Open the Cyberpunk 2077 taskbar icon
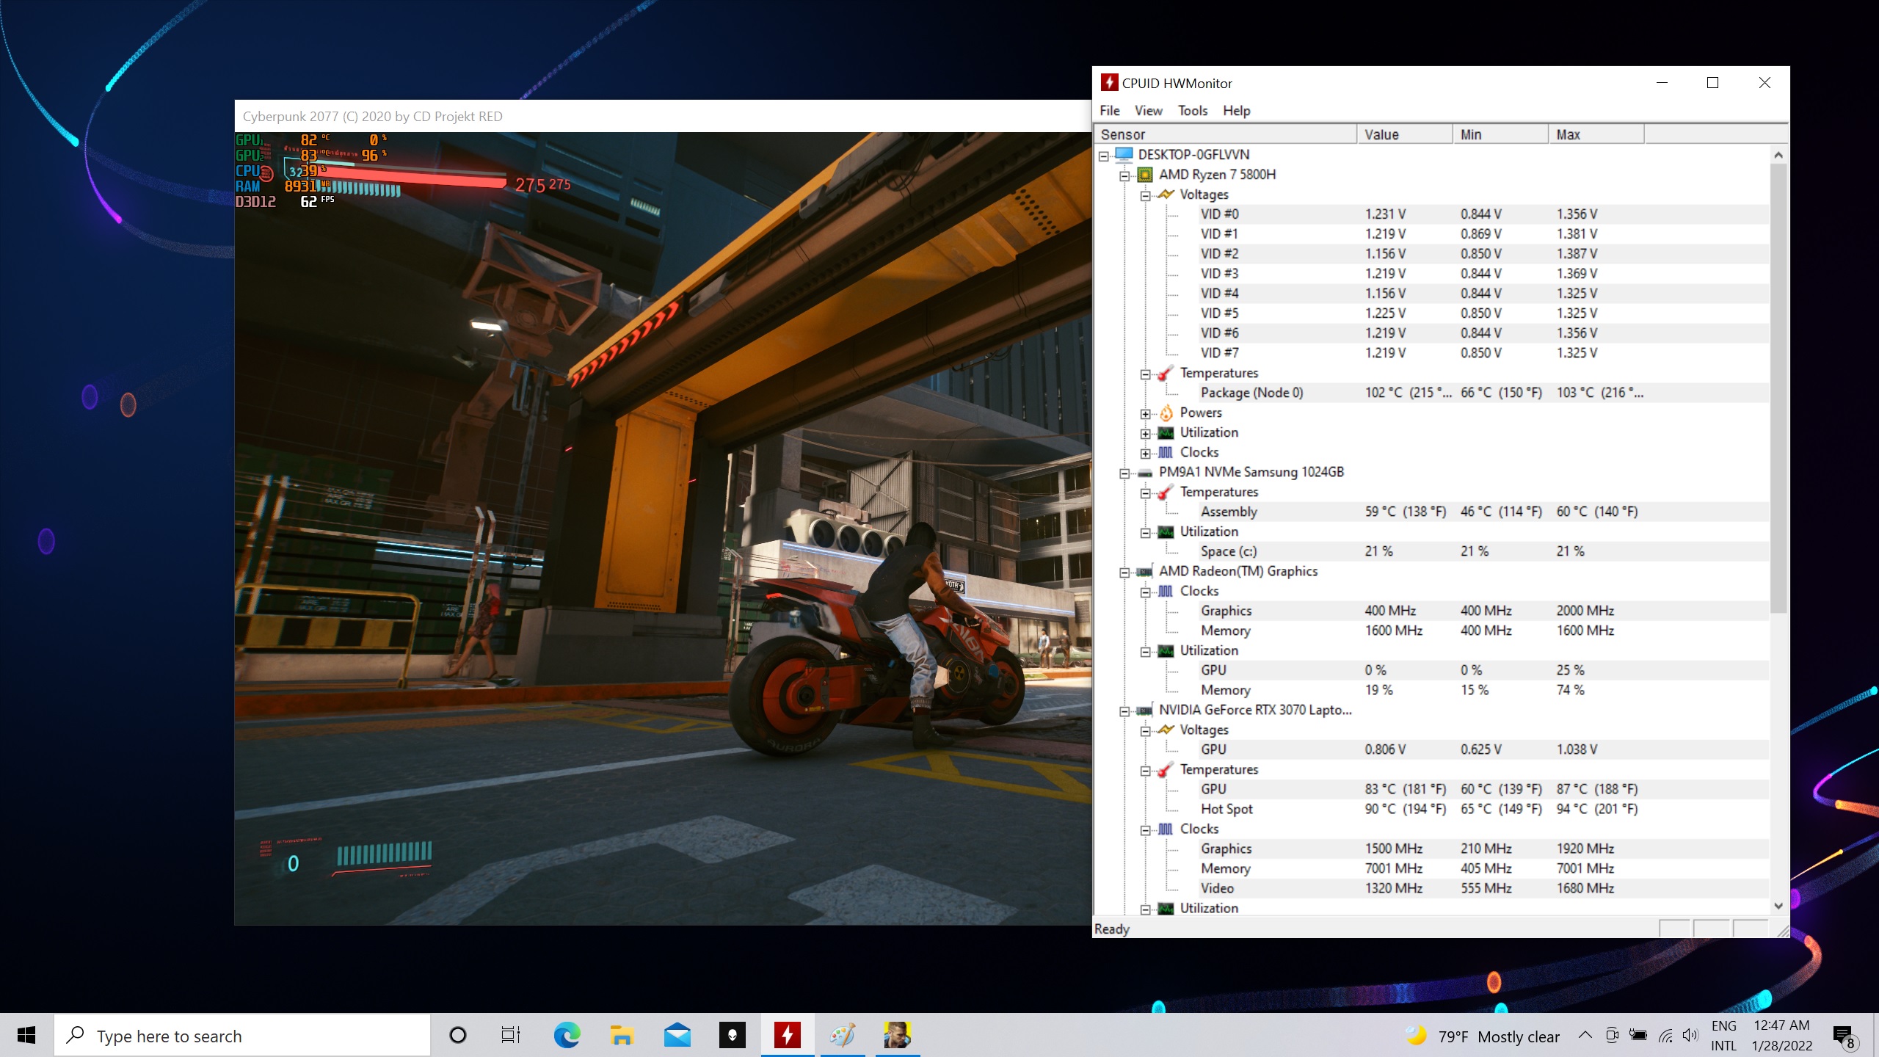The width and height of the screenshot is (1879, 1057). coord(897,1036)
